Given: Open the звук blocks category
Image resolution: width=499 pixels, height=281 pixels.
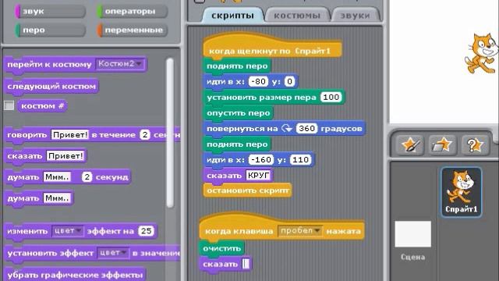Looking at the screenshot, I should [x=50, y=12].
